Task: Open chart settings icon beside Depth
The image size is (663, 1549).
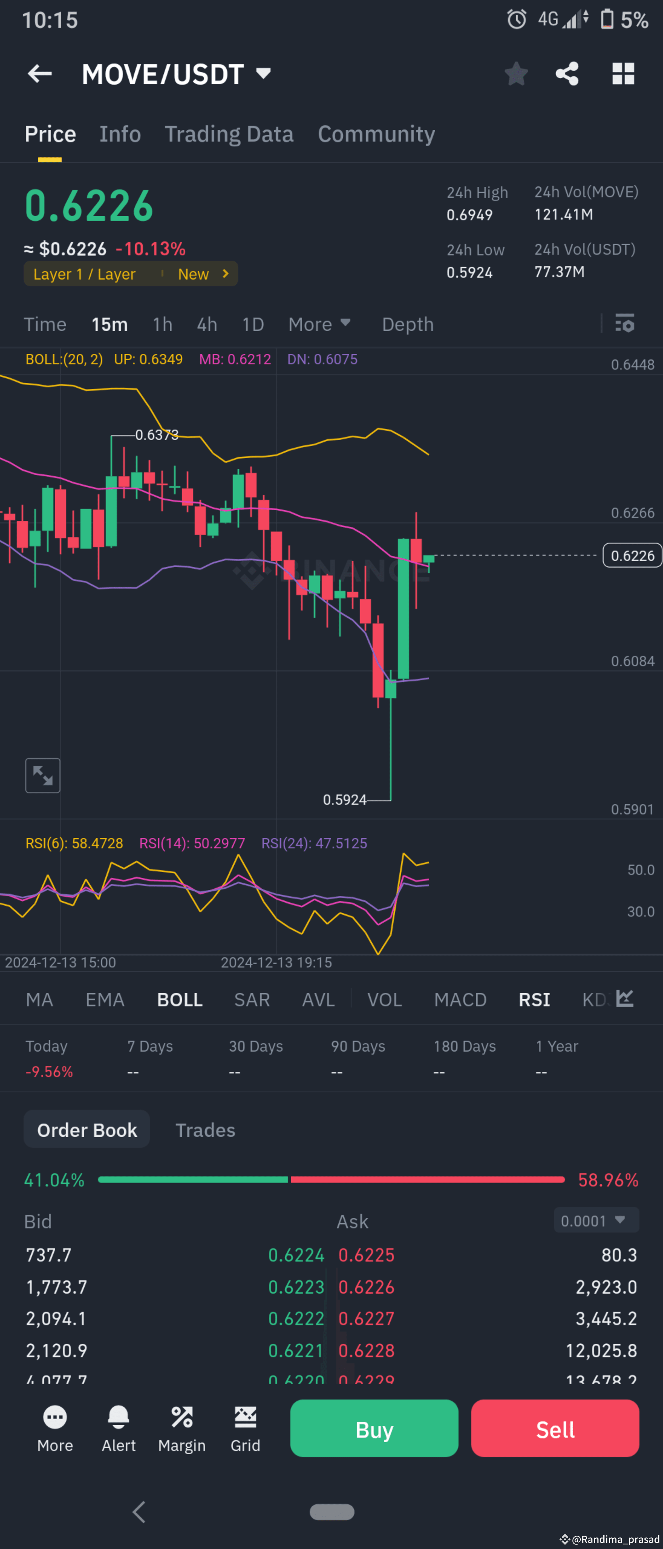Action: (625, 324)
